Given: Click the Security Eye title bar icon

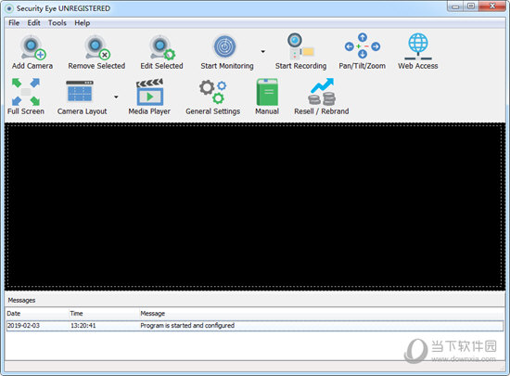Looking at the screenshot, I should coord(9,8).
